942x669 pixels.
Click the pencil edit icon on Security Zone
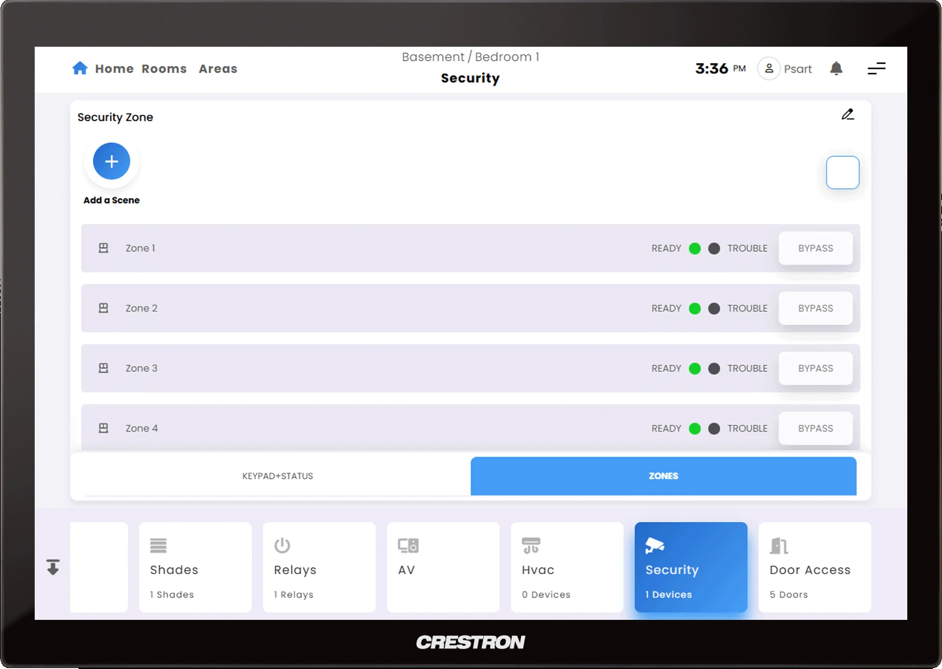click(x=848, y=115)
